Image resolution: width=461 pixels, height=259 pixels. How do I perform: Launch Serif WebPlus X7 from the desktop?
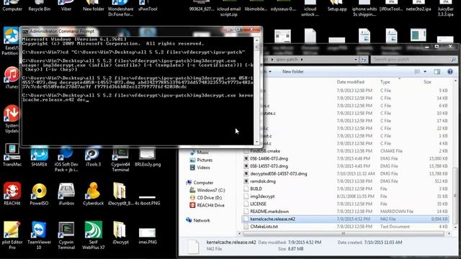click(x=93, y=235)
